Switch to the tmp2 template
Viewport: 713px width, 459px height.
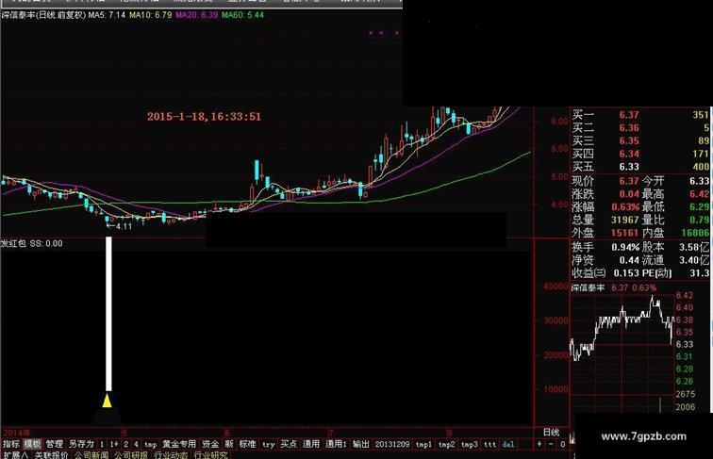pos(447,444)
